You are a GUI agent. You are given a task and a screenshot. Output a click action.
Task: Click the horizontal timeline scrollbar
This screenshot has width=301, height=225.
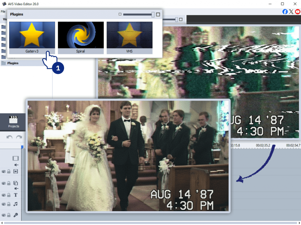point(150,223)
